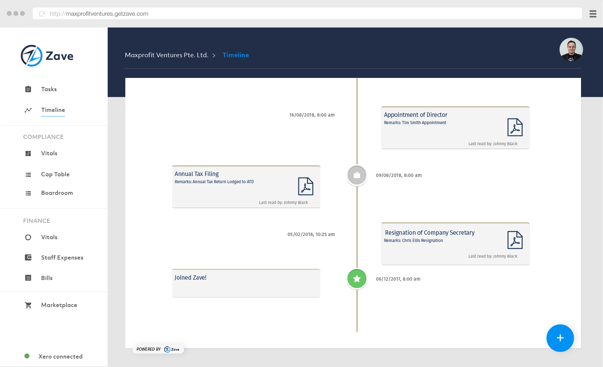Open Annual Tax Filing PDF icon
Screen dimensions: 603x367
point(306,186)
